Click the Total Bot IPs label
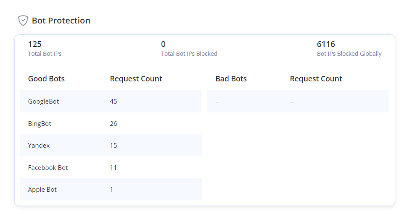The width and height of the screenshot is (407, 224). click(45, 54)
